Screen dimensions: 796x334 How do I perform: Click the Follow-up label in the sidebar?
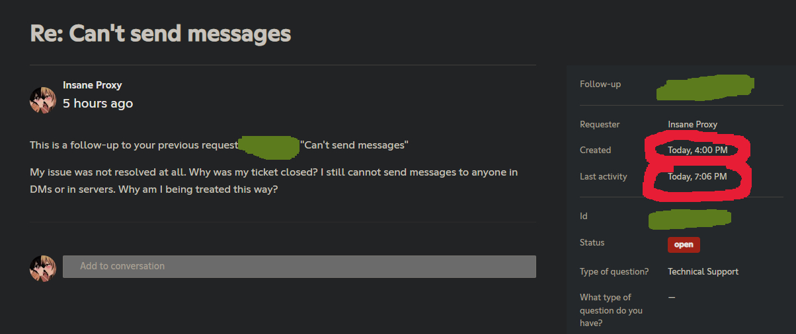[x=600, y=84]
